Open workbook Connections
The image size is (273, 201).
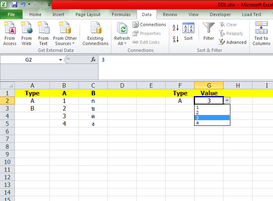(149, 25)
